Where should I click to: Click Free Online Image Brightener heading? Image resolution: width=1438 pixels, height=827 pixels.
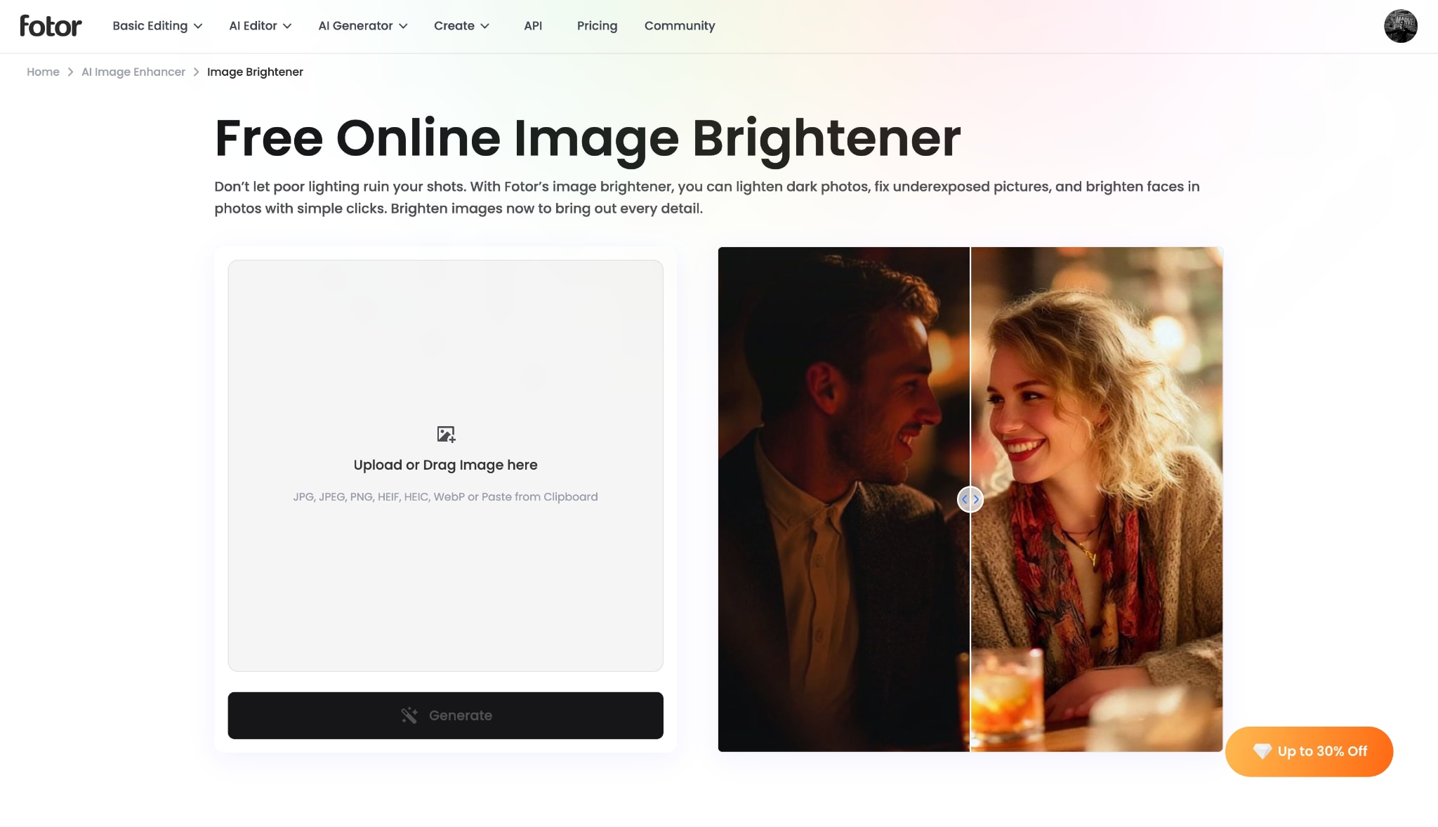click(x=588, y=138)
